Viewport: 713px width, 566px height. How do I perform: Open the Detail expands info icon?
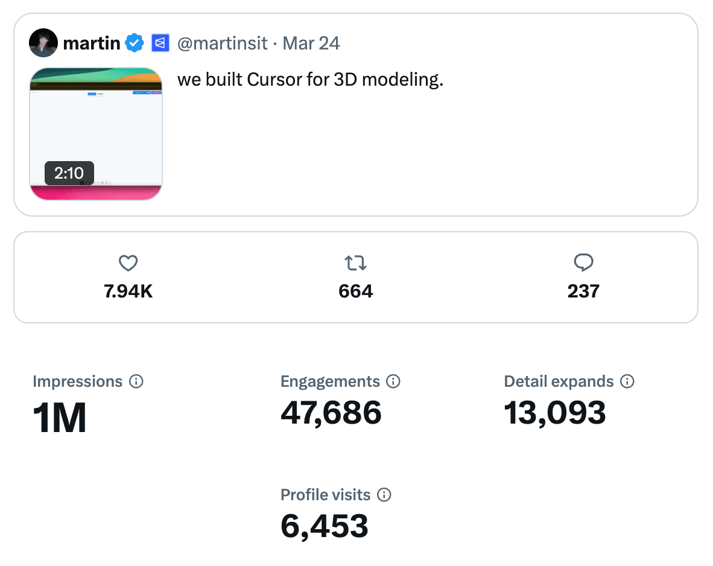(627, 381)
